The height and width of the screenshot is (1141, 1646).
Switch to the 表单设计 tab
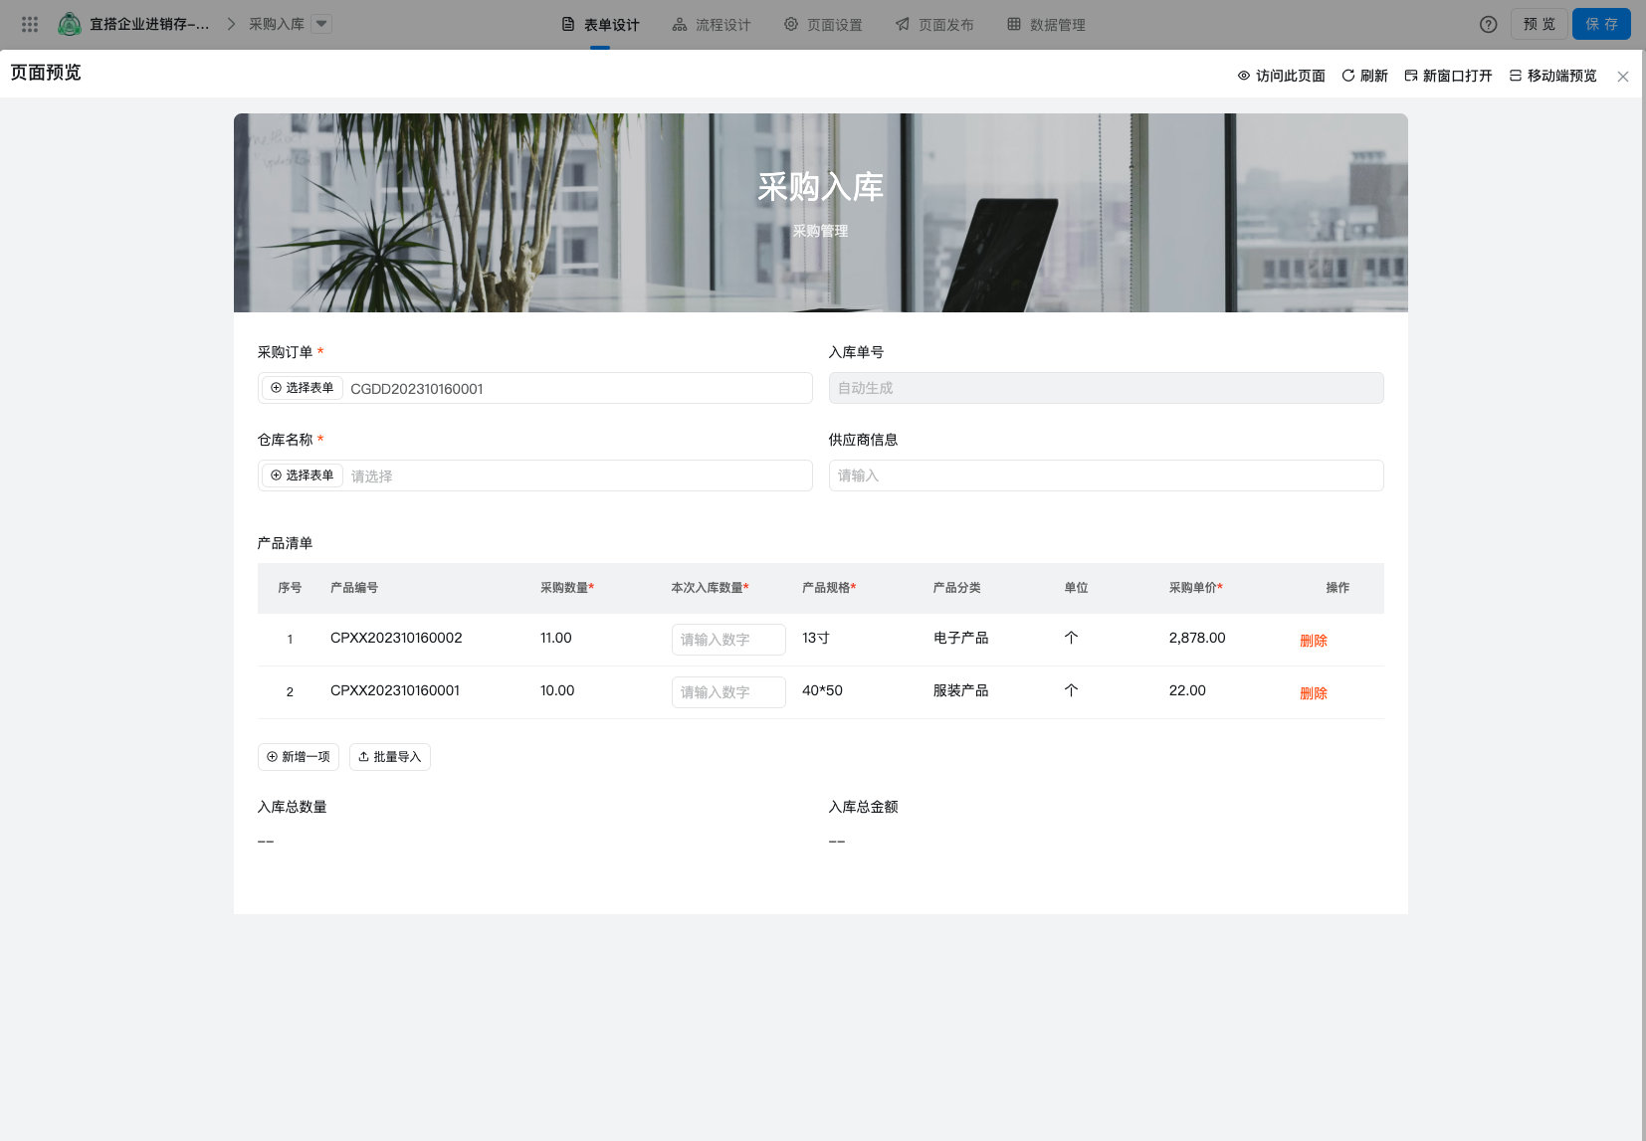[x=600, y=25]
